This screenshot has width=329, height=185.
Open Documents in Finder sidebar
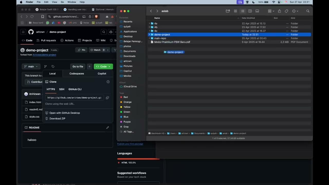tap(130, 51)
